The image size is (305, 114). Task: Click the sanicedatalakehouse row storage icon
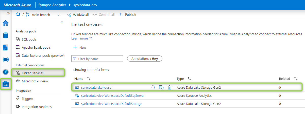77,87
